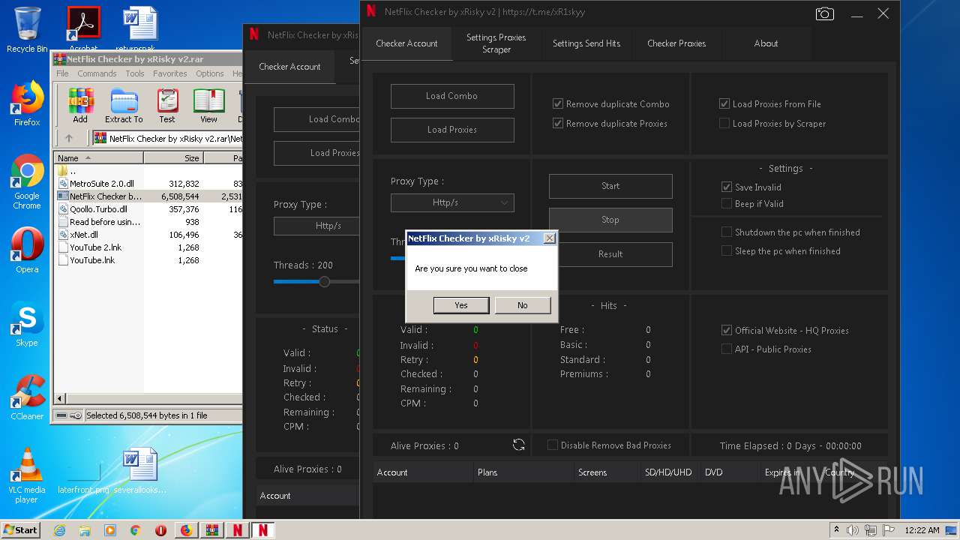Click WinRAR Test toolbar icon
The height and width of the screenshot is (540, 960).
coord(167,106)
